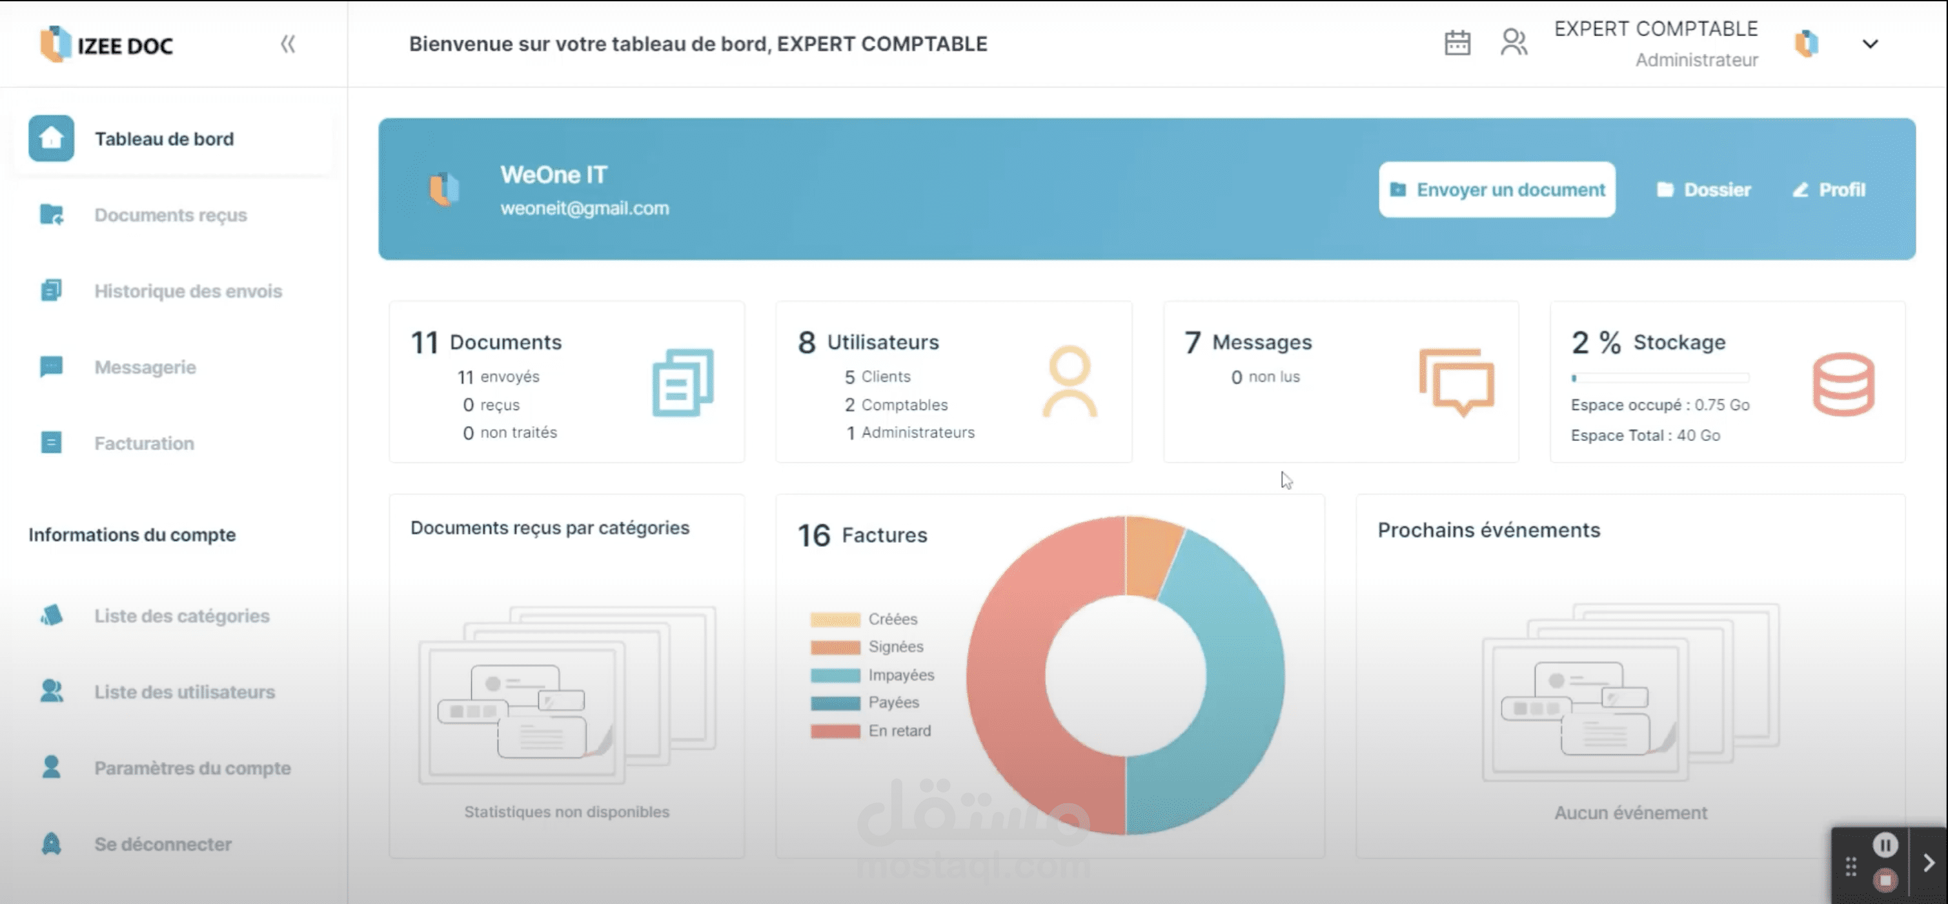The image size is (1948, 904).
Task: Open Liste des utilisateurs icon
Action: [52, 692]
